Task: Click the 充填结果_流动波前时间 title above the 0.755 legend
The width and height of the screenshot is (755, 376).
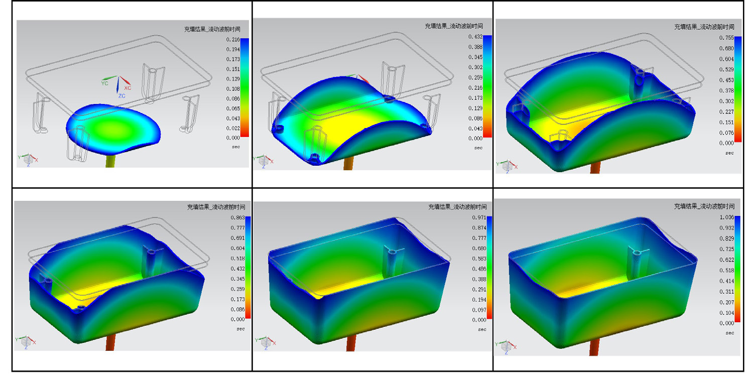Action: pyautogui.click(x=704, y=27)
